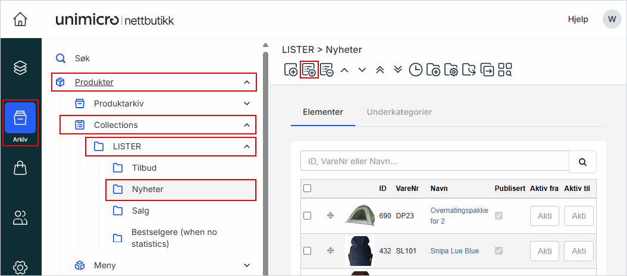Click the Navn column header
Screen dimensions: 627x276
439,189
